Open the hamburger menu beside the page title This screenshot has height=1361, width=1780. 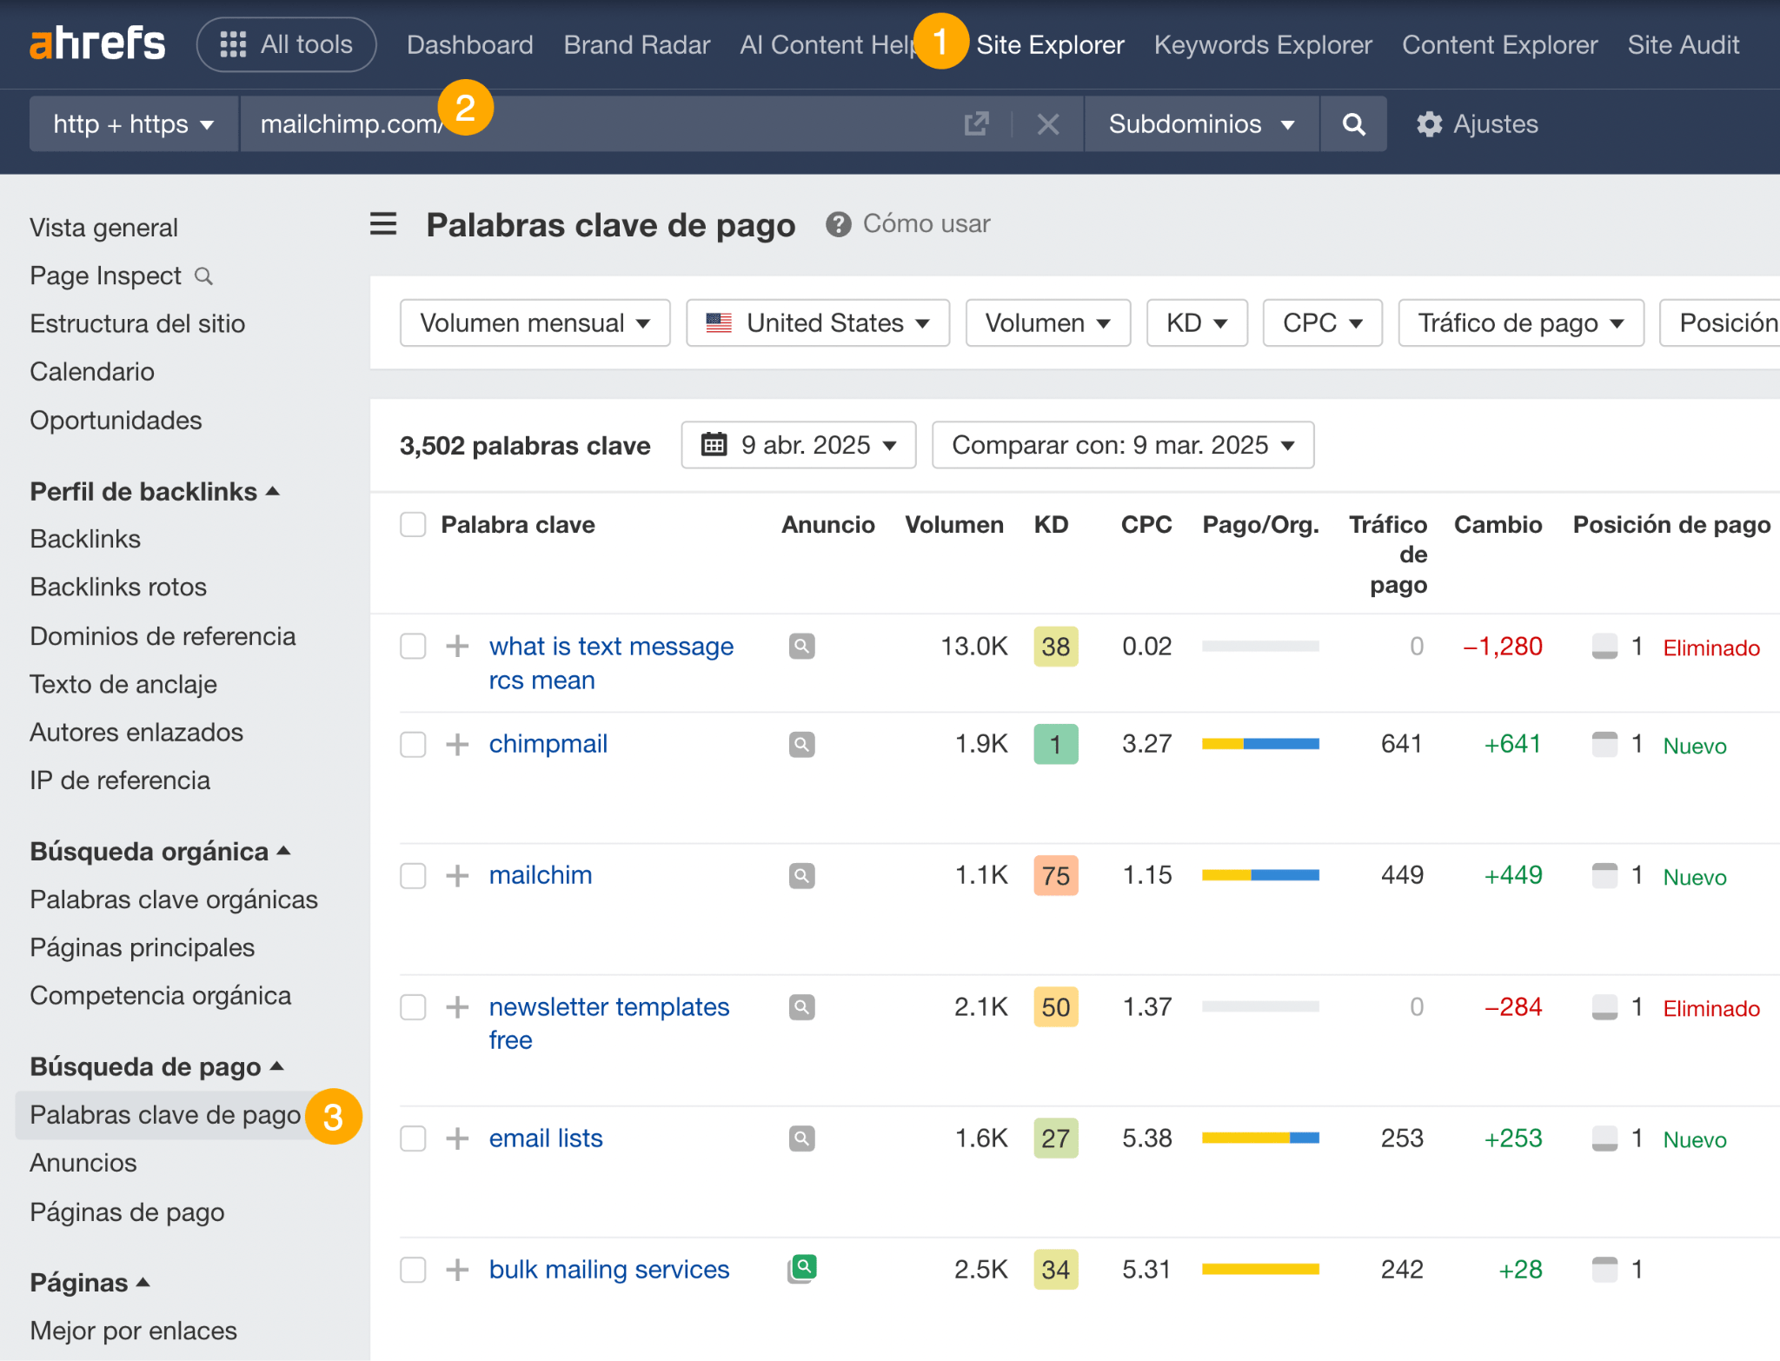(x=382, y=224)
